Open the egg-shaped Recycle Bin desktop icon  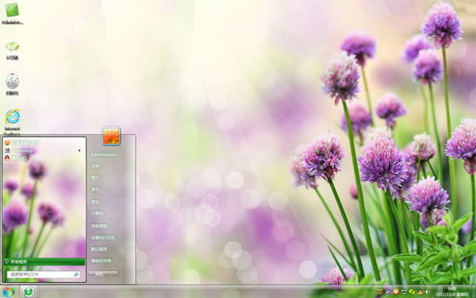[x=12, y=84]
